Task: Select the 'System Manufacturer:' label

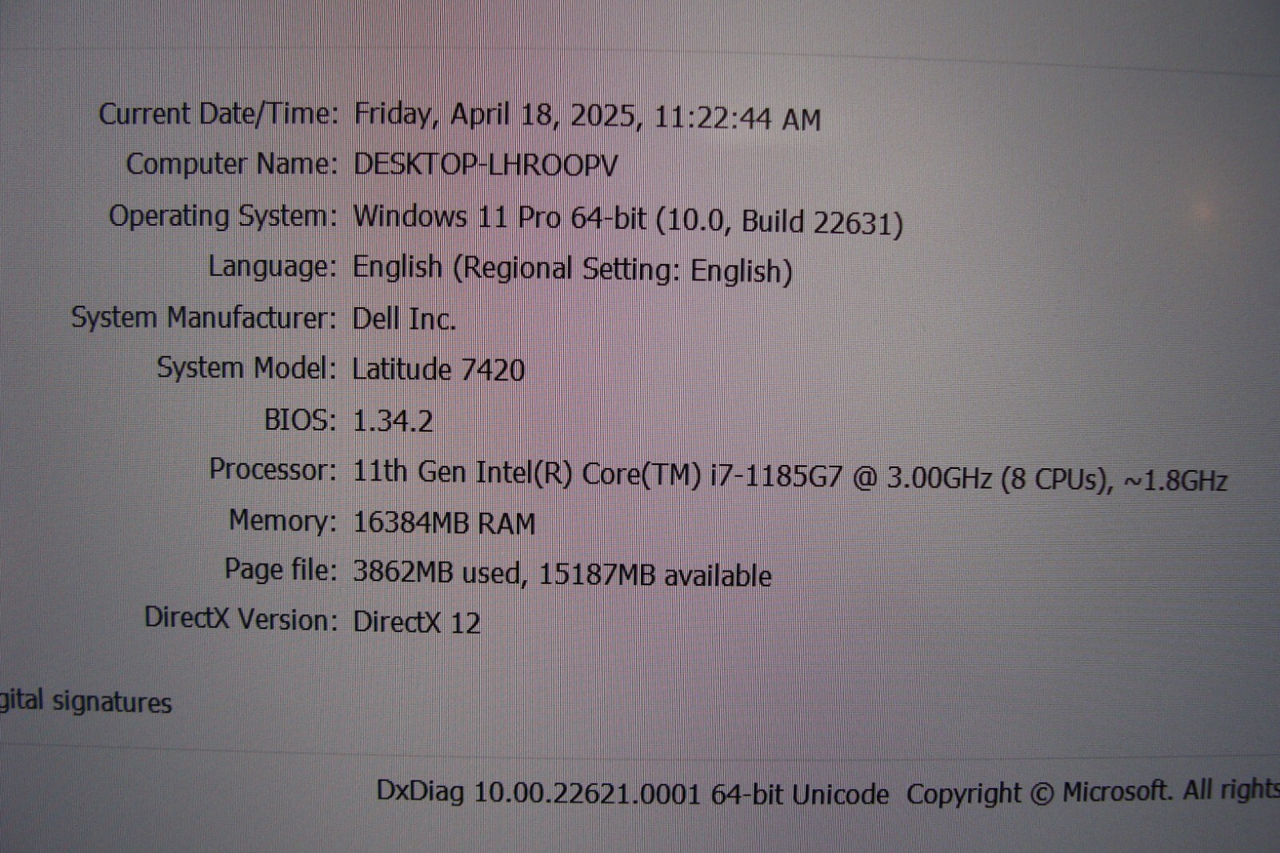Action: [x=205, y=318]
